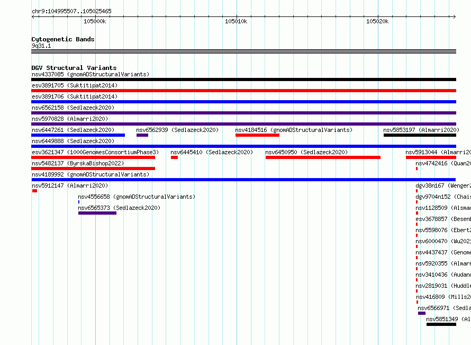Select the black nsv5853197 variant bar
The height and width of the screenshot is (345, 471).
[x=420, y=135]
